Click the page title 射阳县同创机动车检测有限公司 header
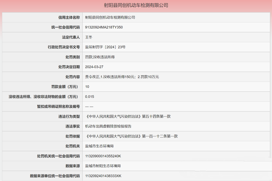Image resolution: width=272 pixels, height=181 pixels. pos(136,5)
